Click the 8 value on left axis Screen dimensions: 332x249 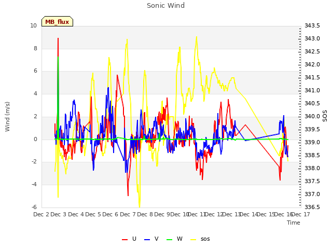(x=35, y=48)
